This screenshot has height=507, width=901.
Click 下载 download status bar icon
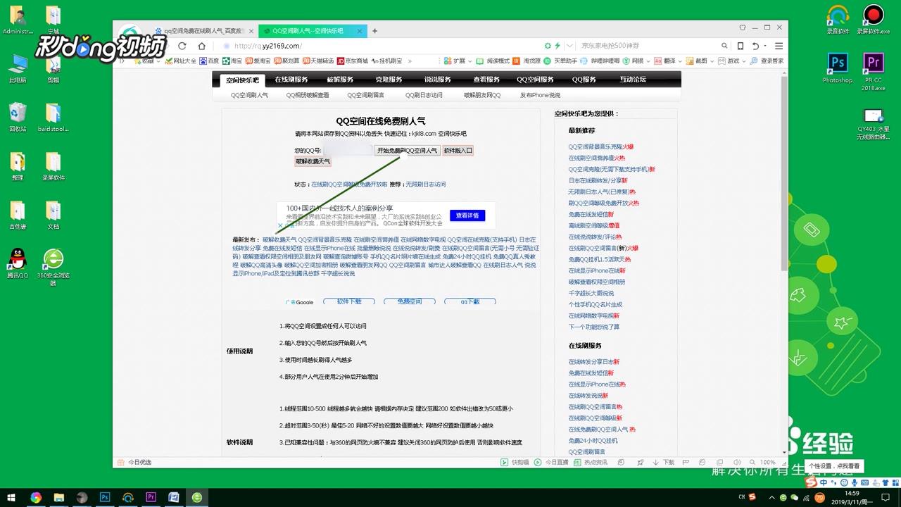pyautogui.click(x=664, y=462)
